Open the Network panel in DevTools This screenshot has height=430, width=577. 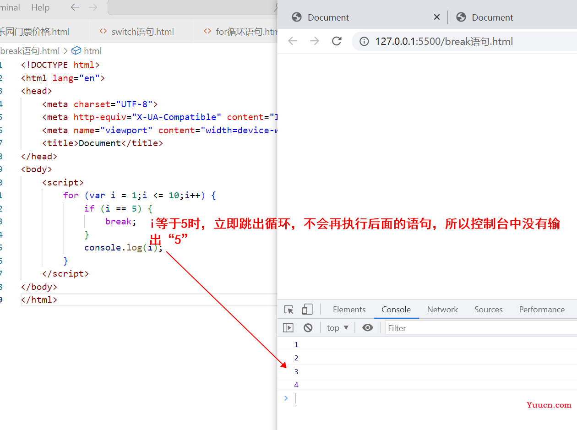(442, 310)
